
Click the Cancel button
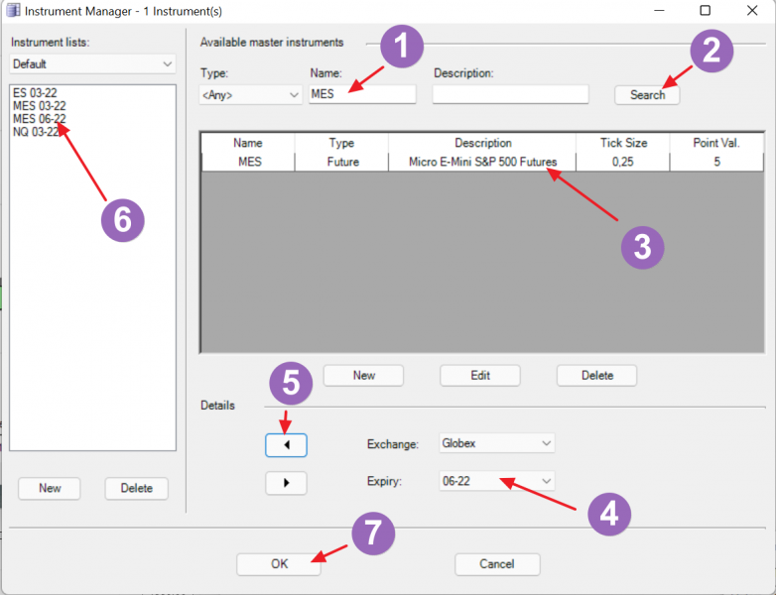497,564
